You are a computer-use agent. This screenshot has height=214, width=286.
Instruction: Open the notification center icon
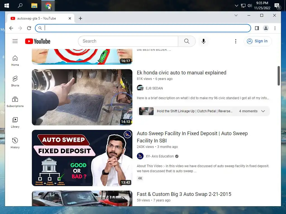tap(277, 6)
